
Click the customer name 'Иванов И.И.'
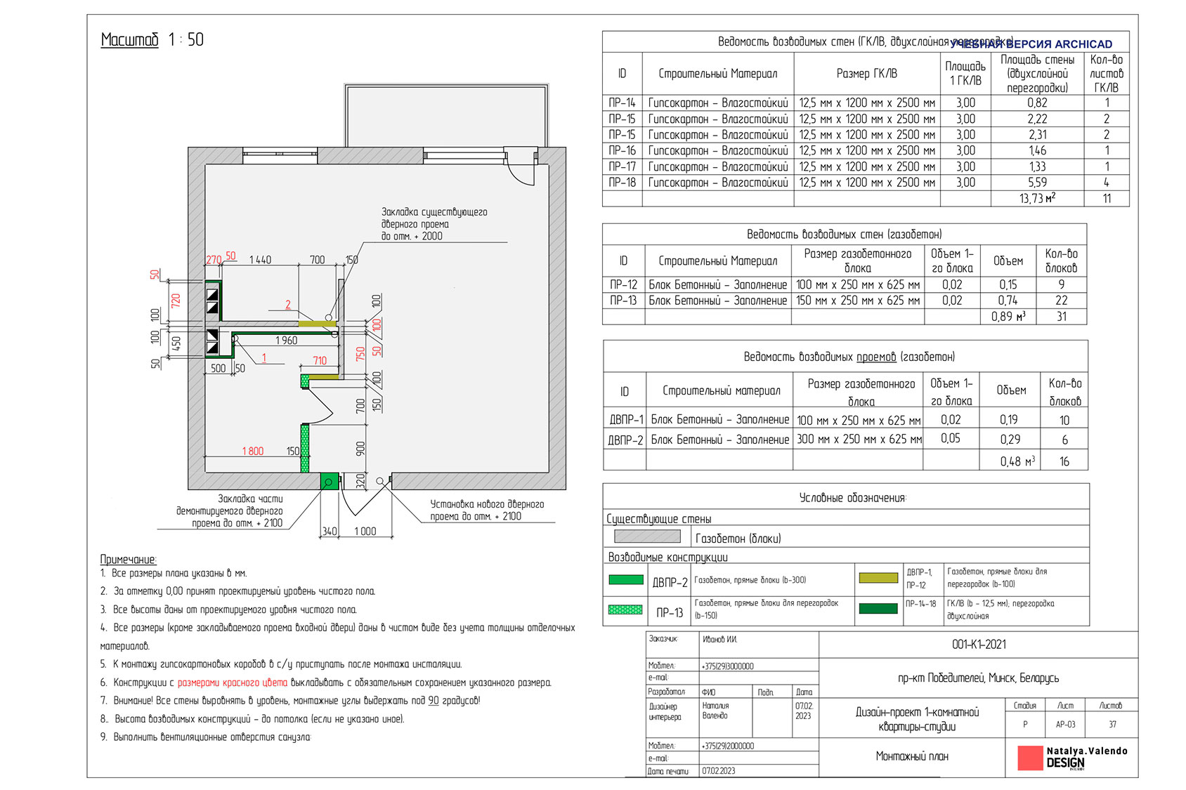click(x=720, y=640)
